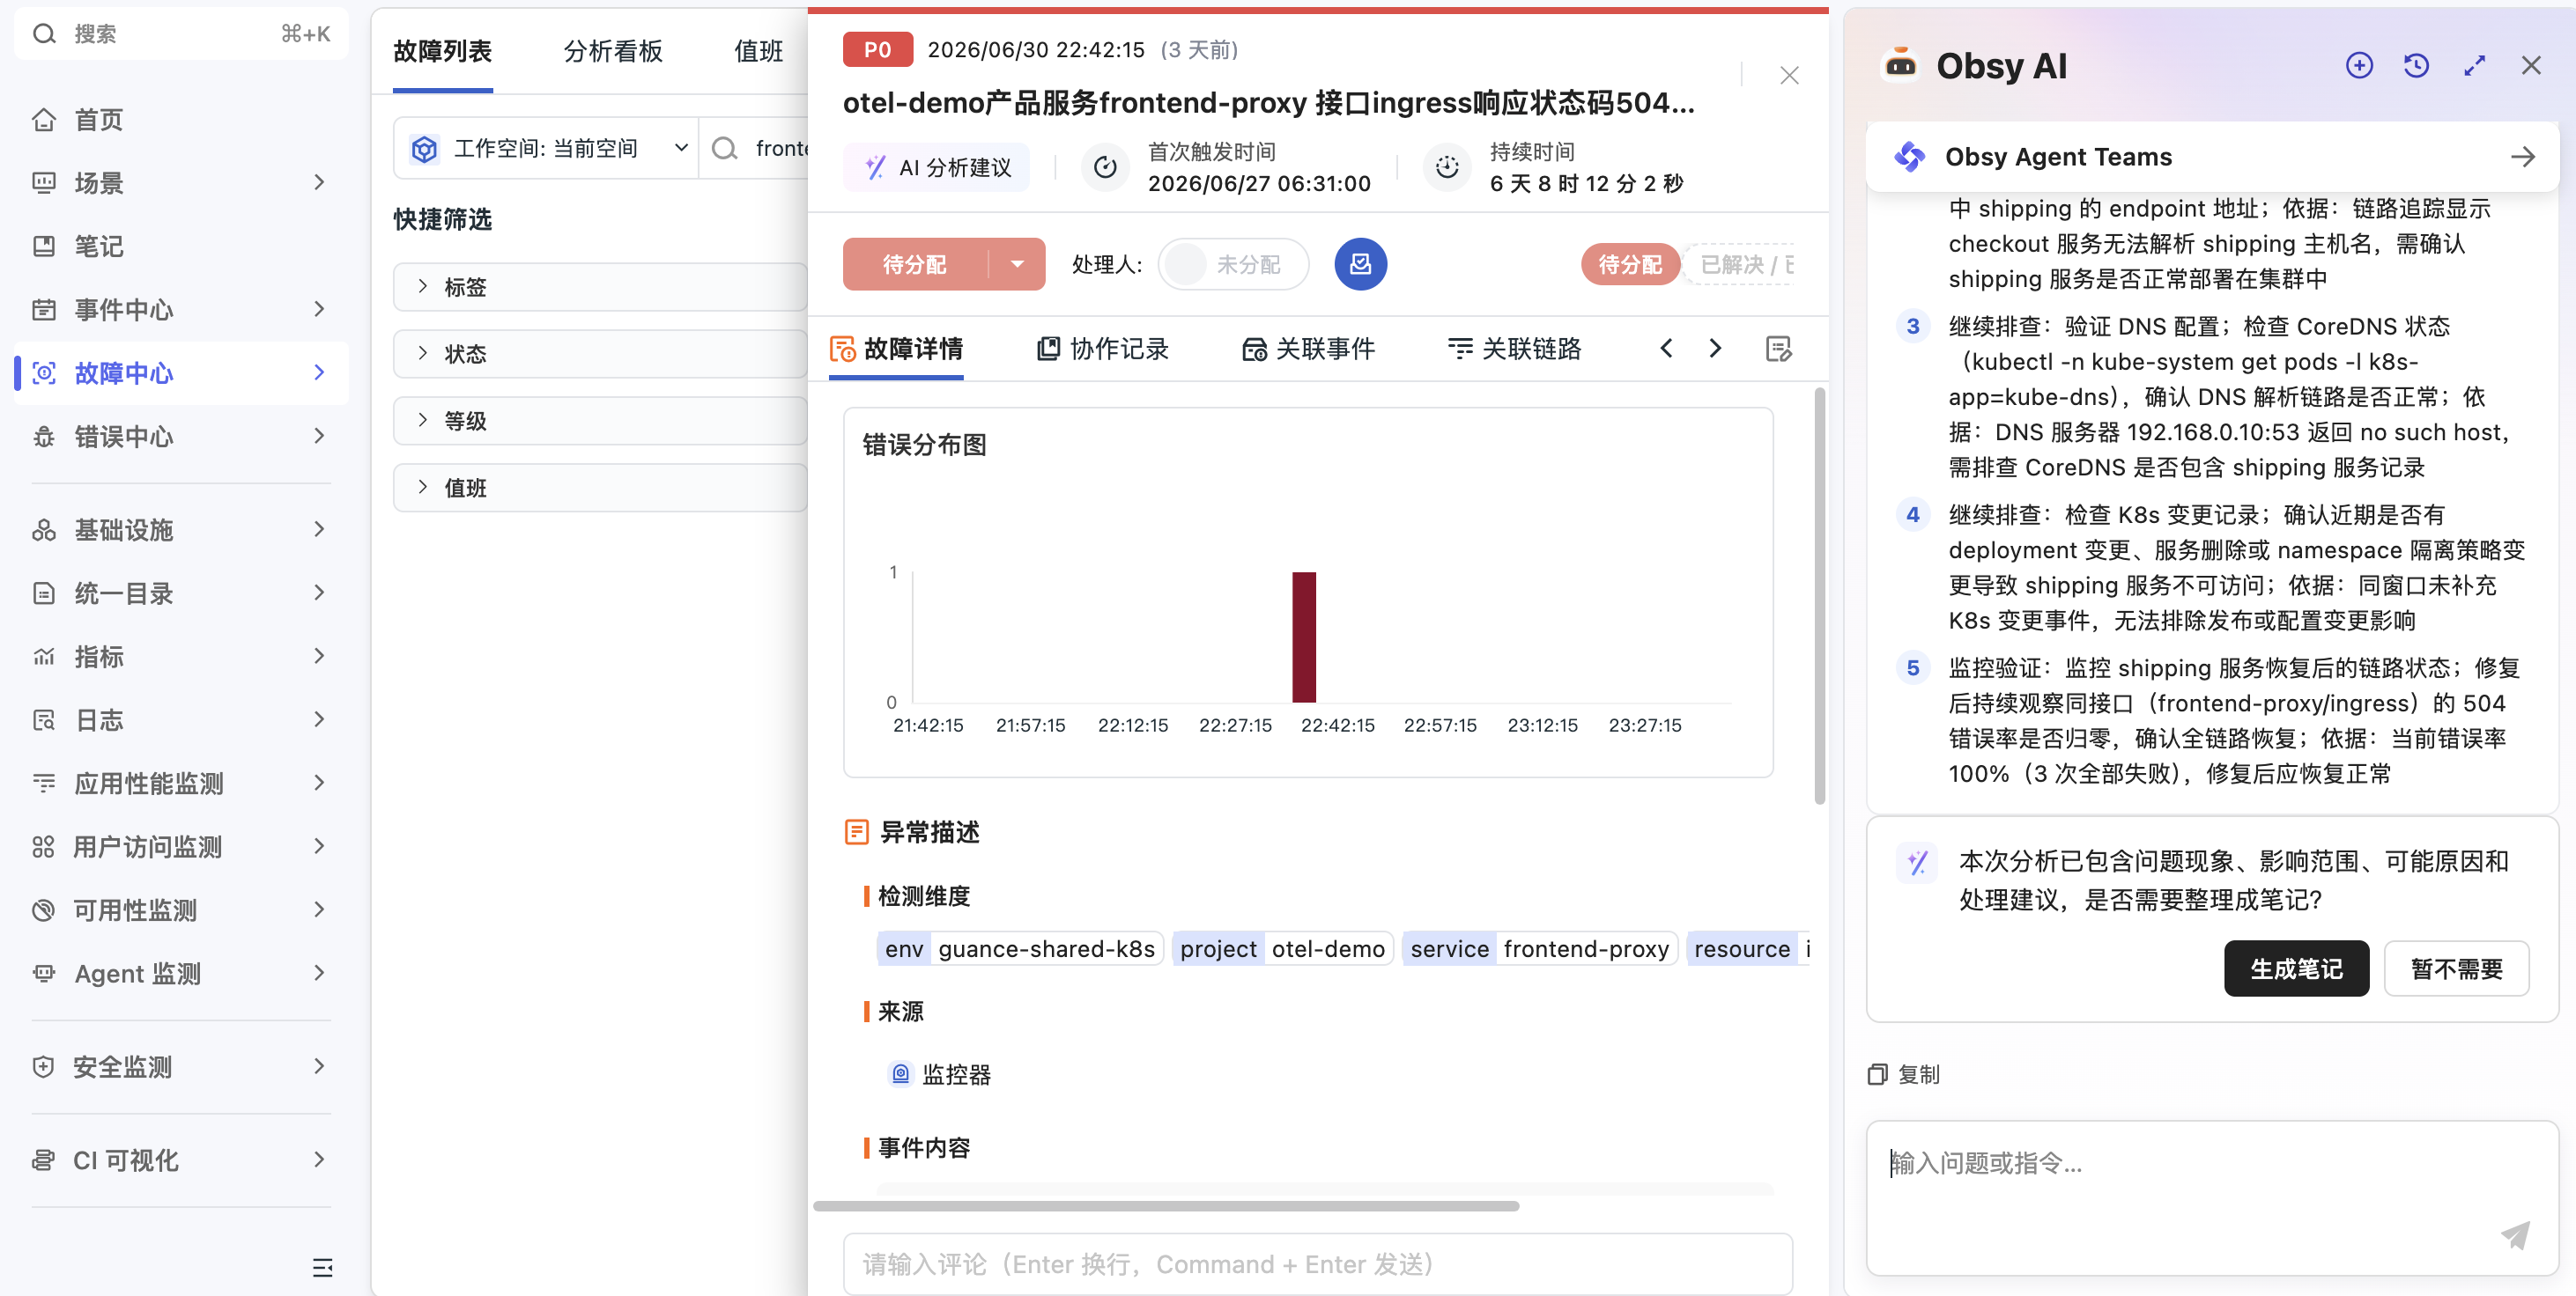Screen dimensions: 2576x1296
Task: Click the 基础设施 sidebar icon
Action: point(44,530)
